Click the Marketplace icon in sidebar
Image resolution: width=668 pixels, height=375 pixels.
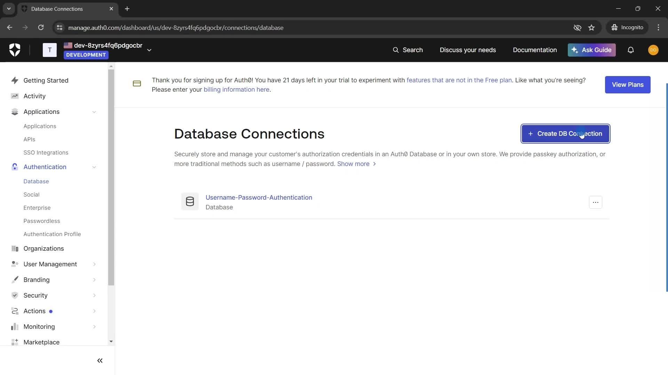click(x=15, y=342)
